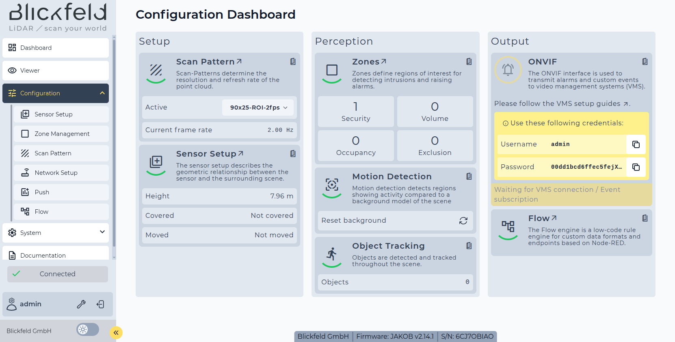The height and width of the screenshot is (342, 675).
Task: Collapse the sidebar with the yellow chevron button
Action: click(x=116, y=333)
